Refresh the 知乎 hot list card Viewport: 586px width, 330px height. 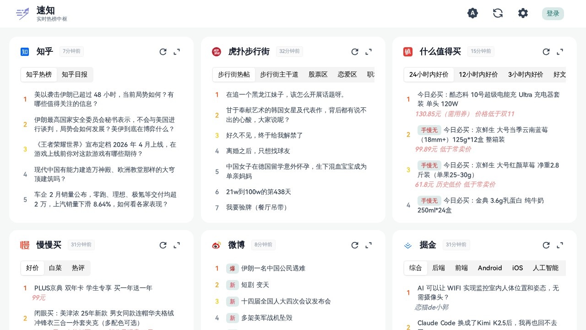point(163,52)
